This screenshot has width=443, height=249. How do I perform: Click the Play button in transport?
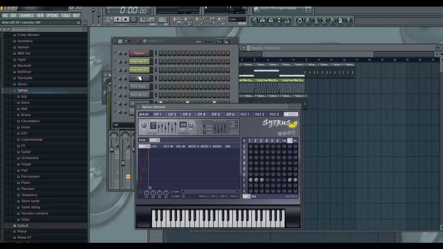pos(118,20)
